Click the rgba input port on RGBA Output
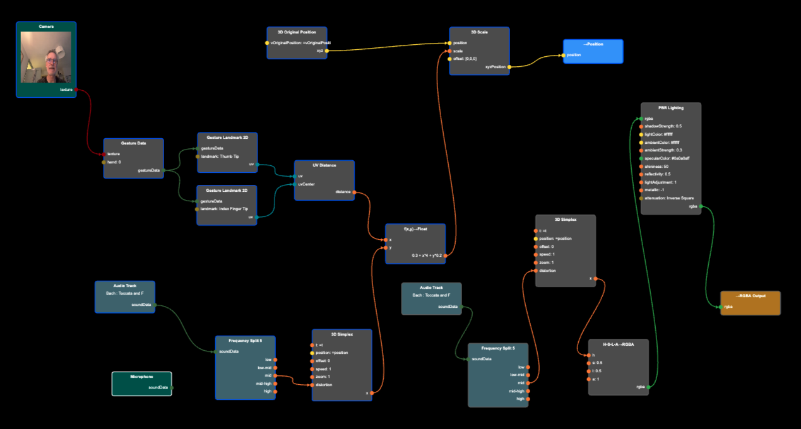This screenshot has height=429, width=801. (x=721, y=307)
